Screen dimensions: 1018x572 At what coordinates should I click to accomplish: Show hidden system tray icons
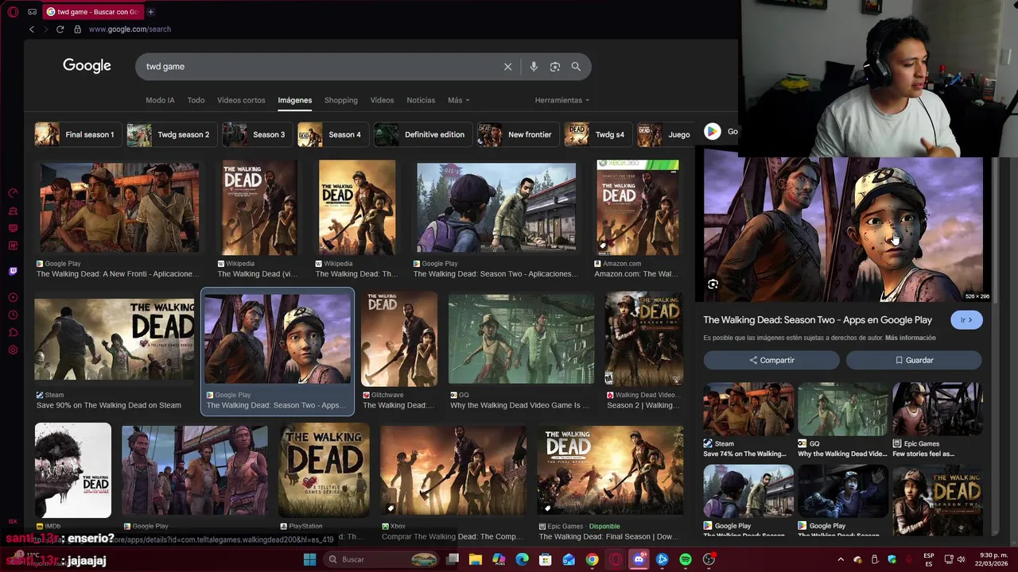coord(842,559)
